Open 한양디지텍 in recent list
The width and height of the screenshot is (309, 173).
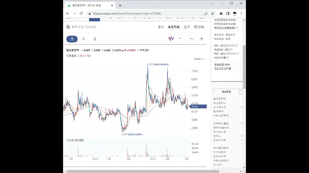point(220,140)
